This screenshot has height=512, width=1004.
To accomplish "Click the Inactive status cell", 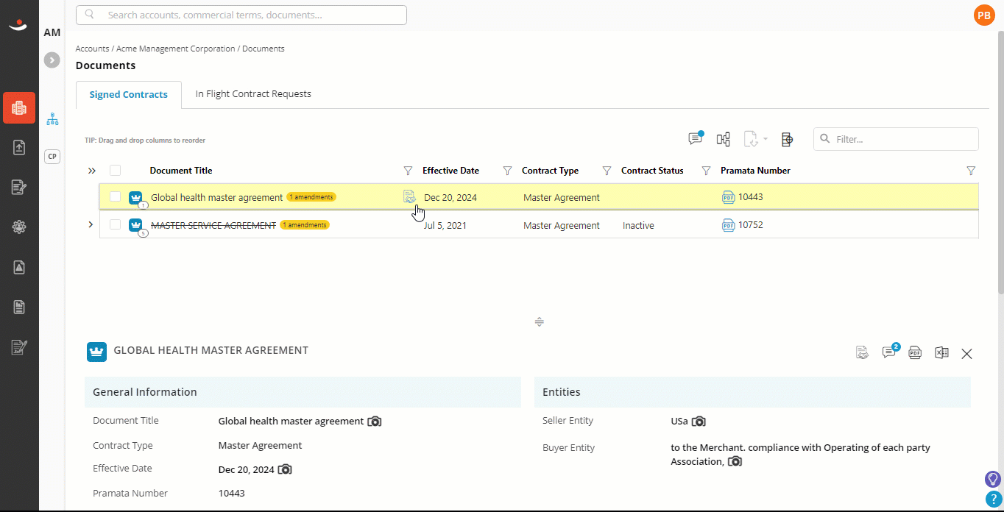I will pos(638,225).
